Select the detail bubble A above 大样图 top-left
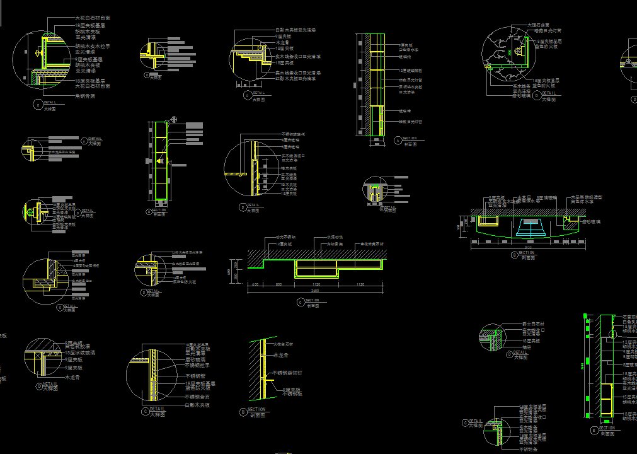This screenshot has width=637, height=454. point(38,103)
